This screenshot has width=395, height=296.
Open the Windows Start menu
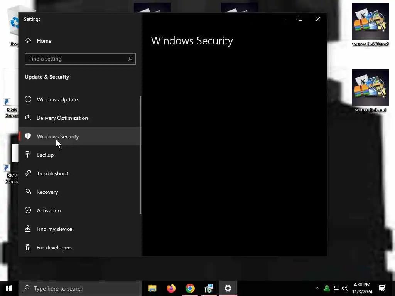[x=9, y=288]
